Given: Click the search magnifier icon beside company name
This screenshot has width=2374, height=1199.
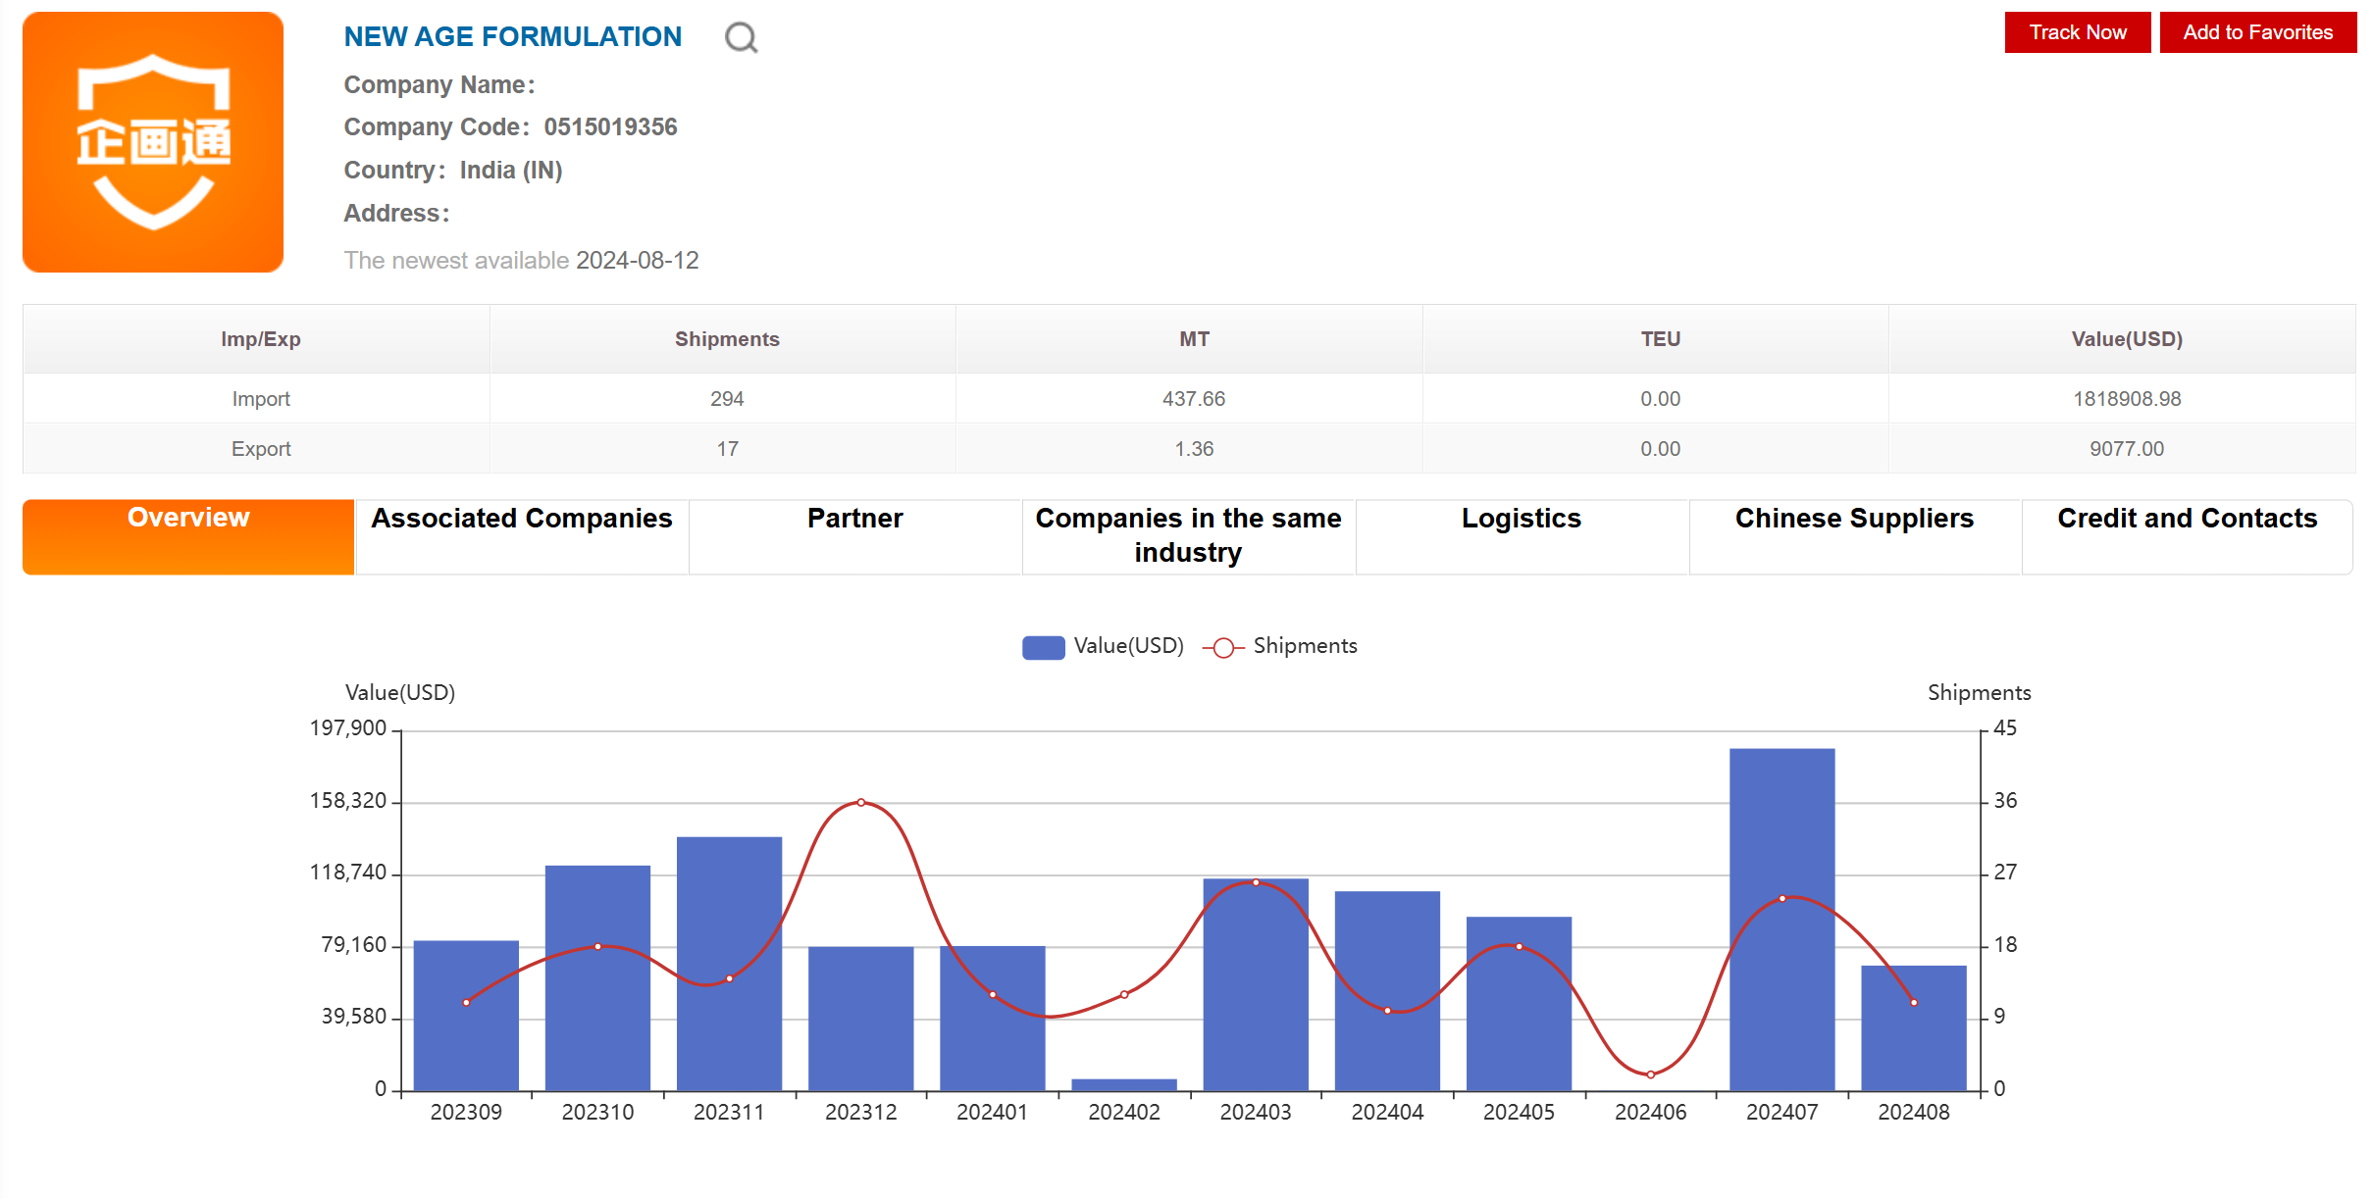Looking at the screenshot, I should tap(741, 38).
